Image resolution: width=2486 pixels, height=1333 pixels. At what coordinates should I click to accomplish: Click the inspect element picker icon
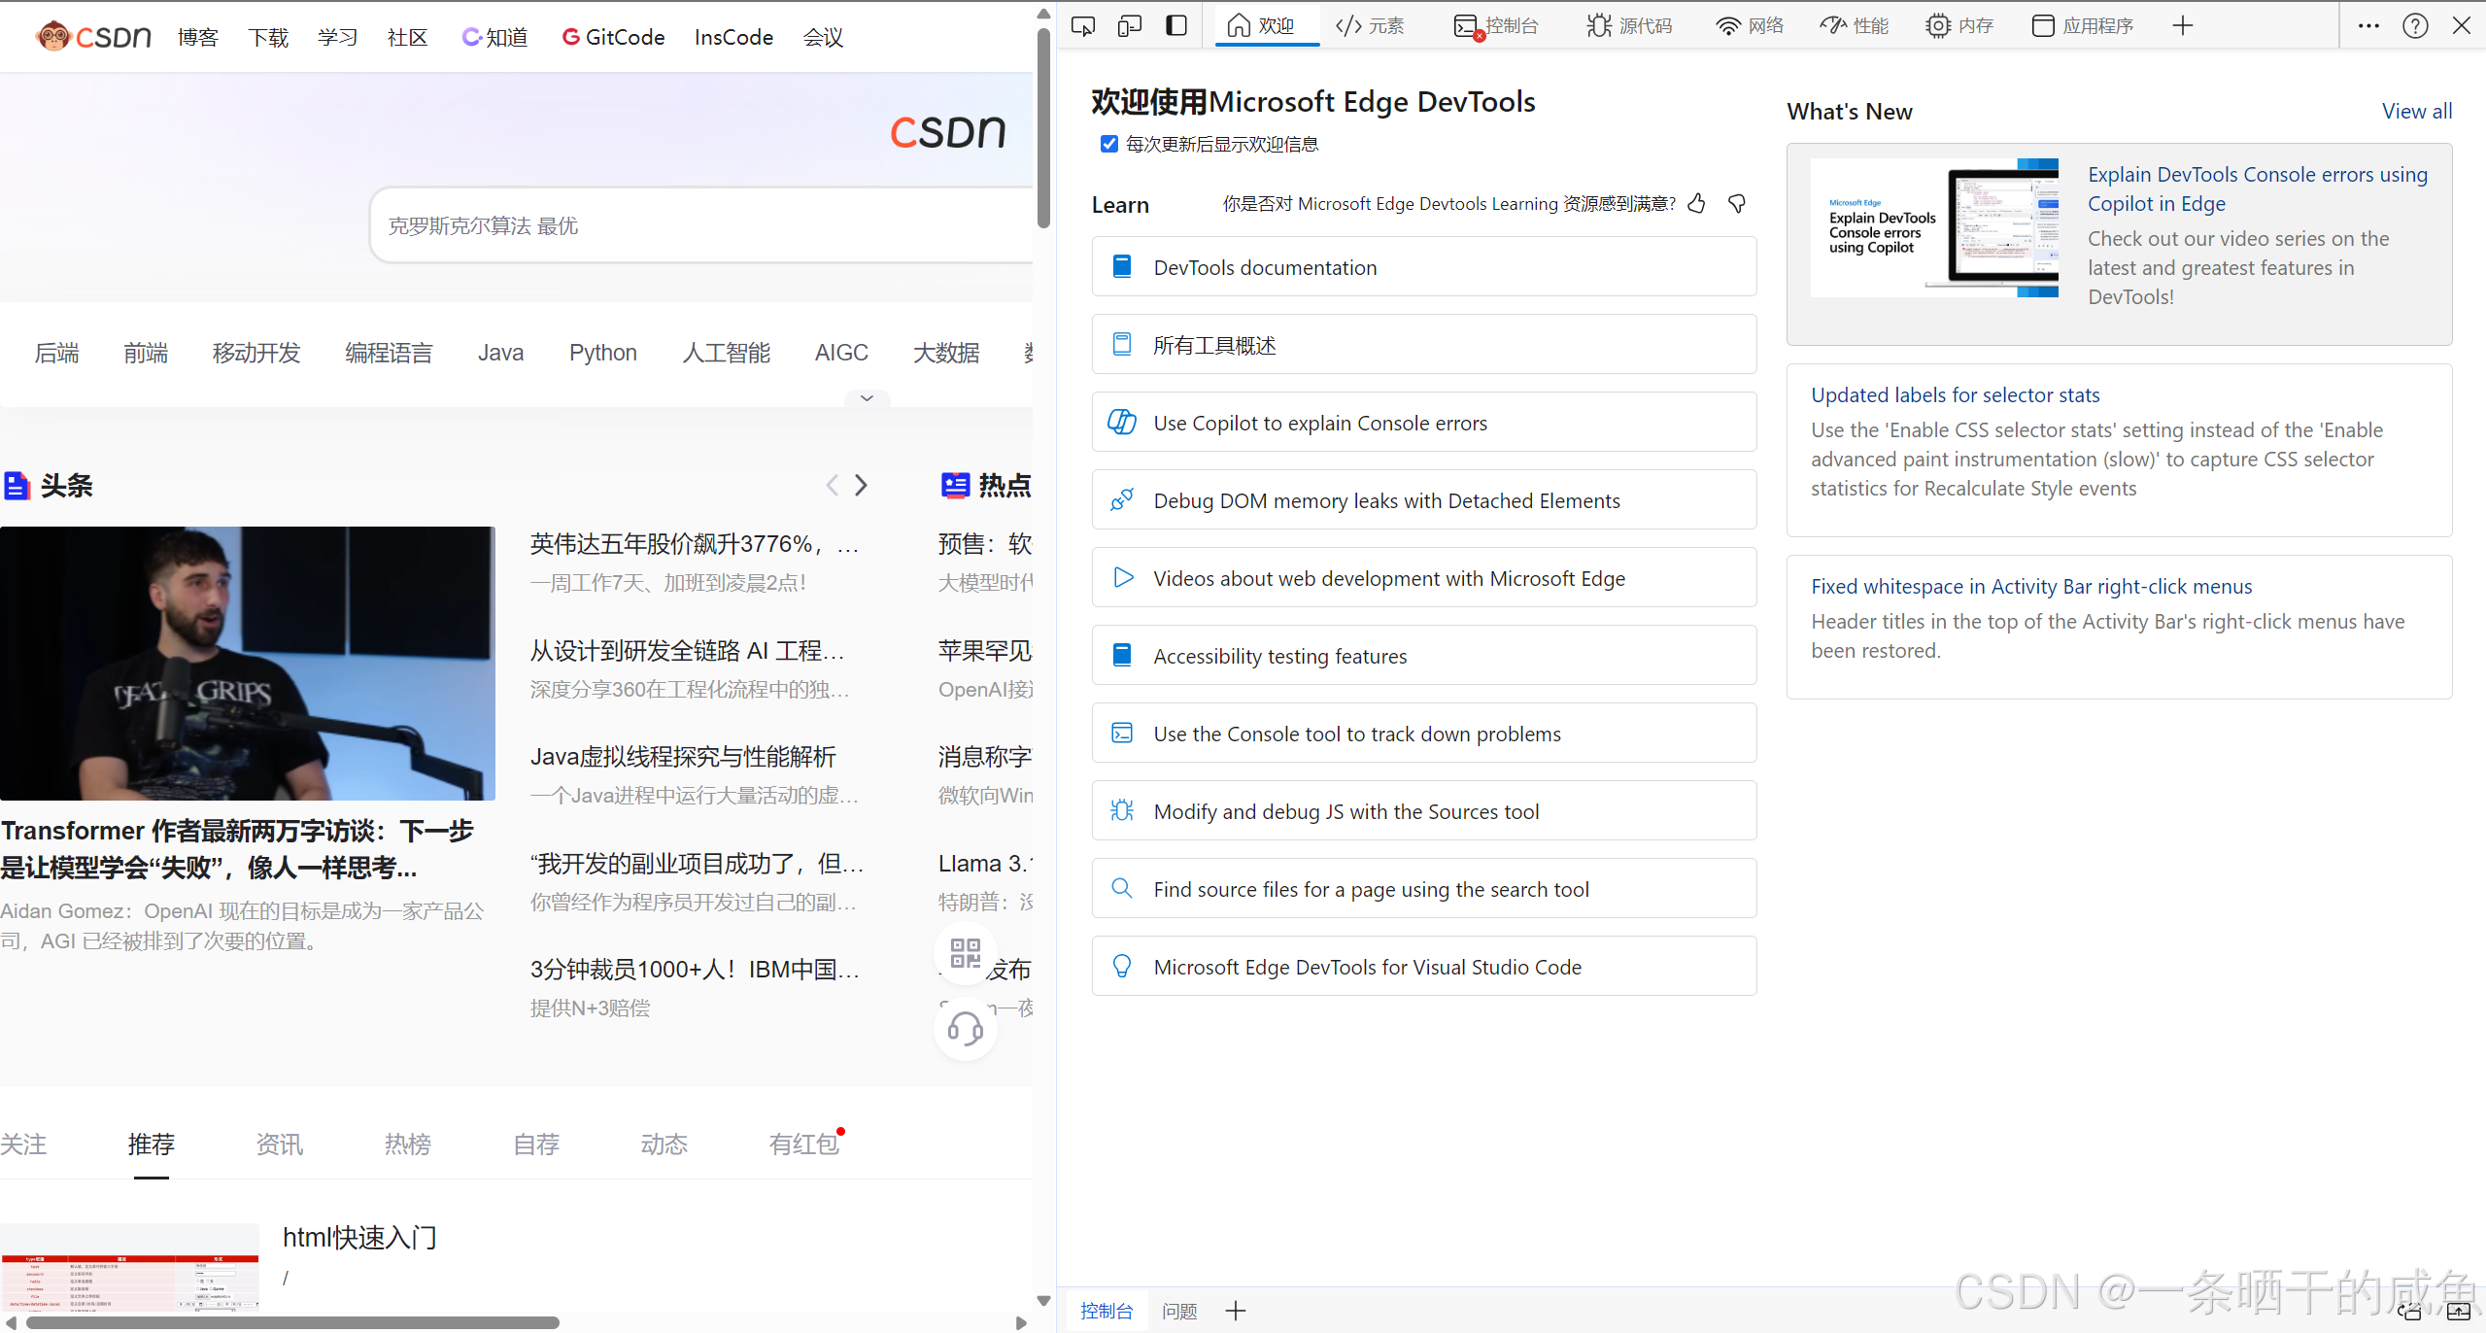click(x=1082, y=25)
